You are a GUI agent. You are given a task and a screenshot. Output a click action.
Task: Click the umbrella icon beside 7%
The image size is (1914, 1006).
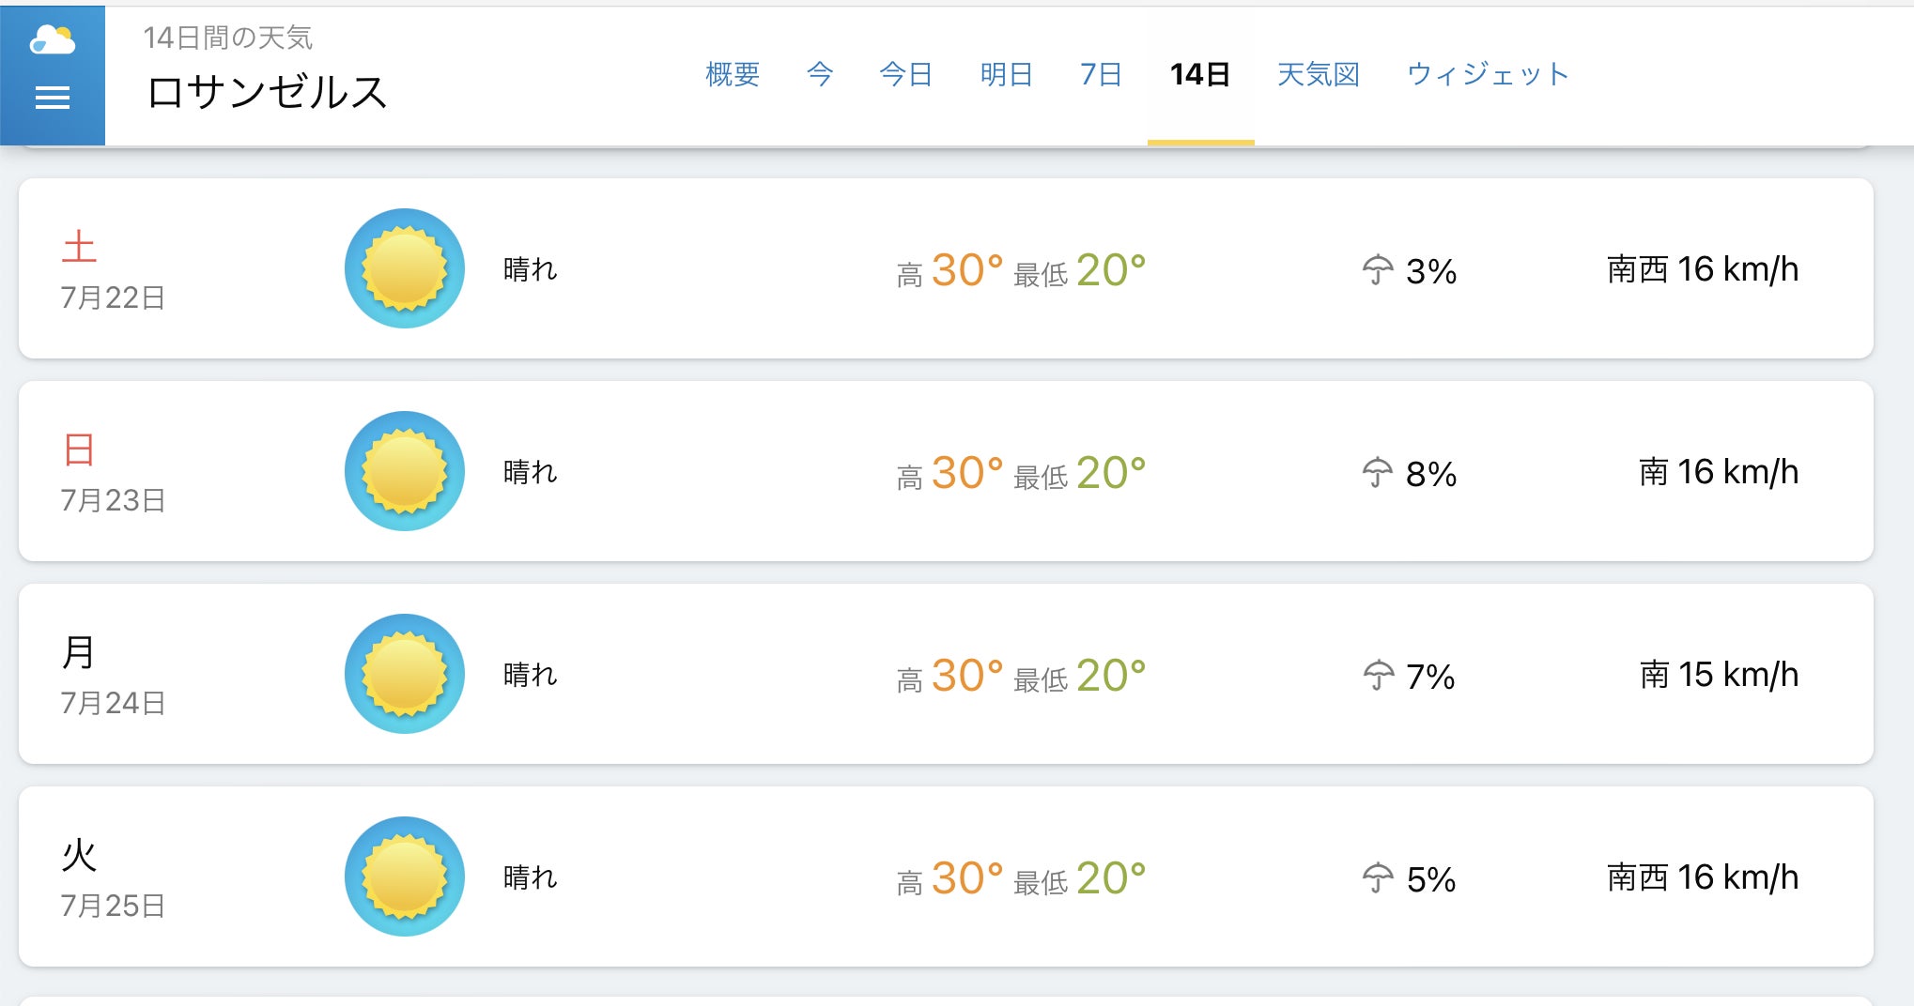click(x=1378, y=676)
